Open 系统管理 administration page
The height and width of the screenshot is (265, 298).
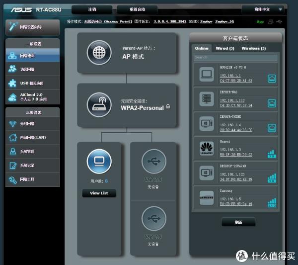[x=32, y=152]
